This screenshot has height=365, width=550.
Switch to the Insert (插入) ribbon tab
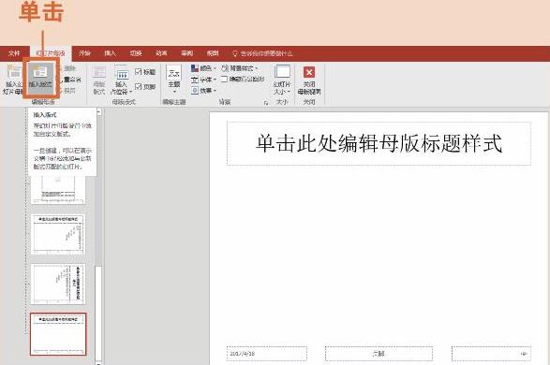tap(110, 53)
